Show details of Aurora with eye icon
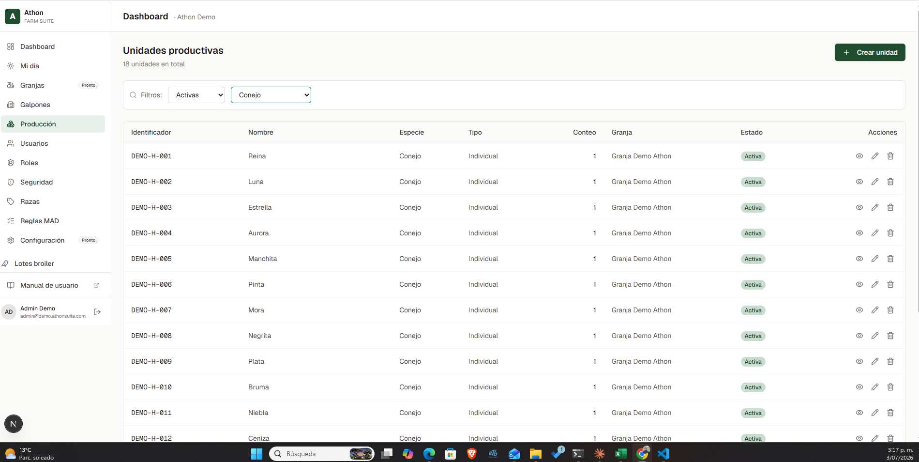The height and width of the screenshot is (462, 919). pyautogui.click(x=859, y=233)
